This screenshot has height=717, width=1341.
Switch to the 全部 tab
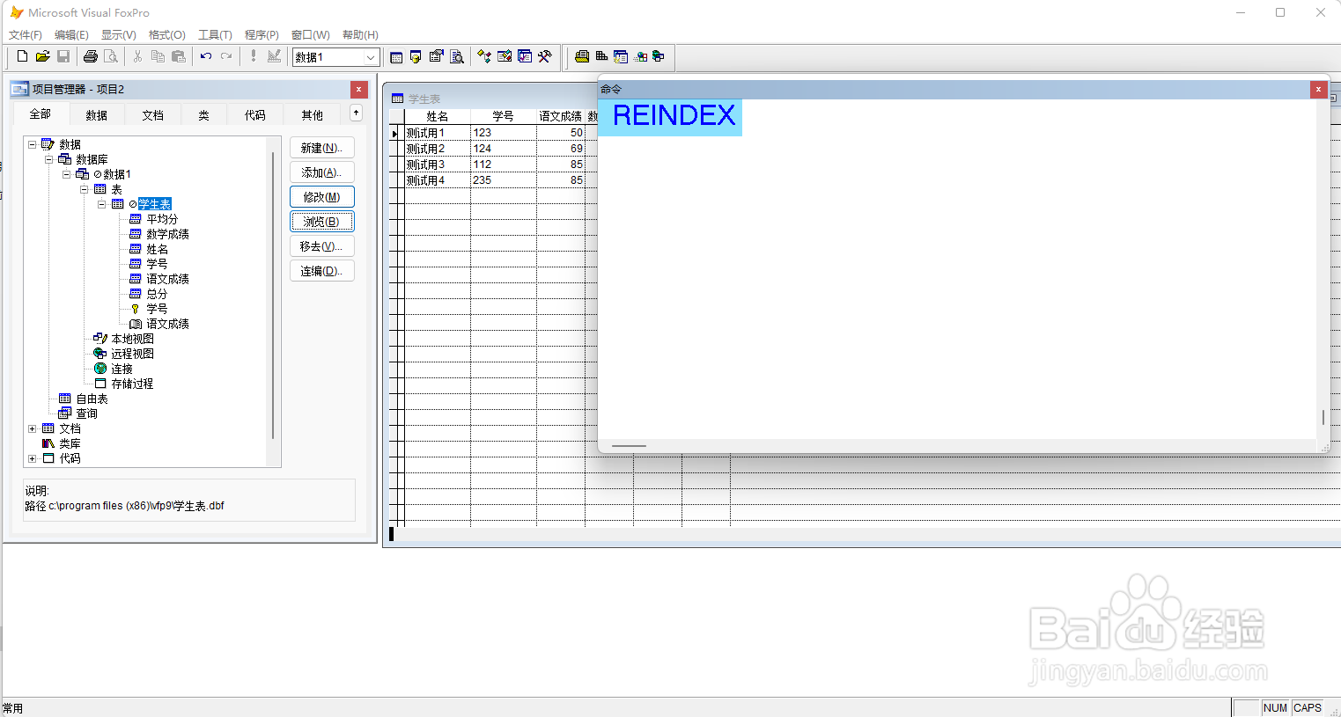click(x=41, y=114)
